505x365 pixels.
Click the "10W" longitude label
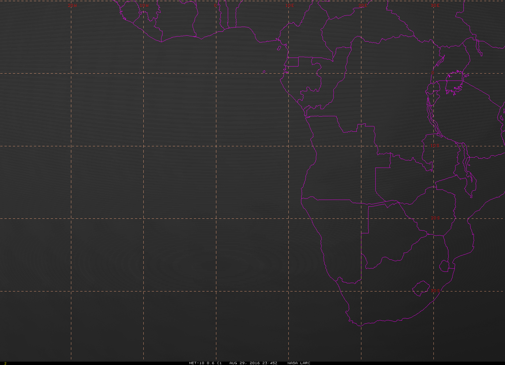click(144, 5)
